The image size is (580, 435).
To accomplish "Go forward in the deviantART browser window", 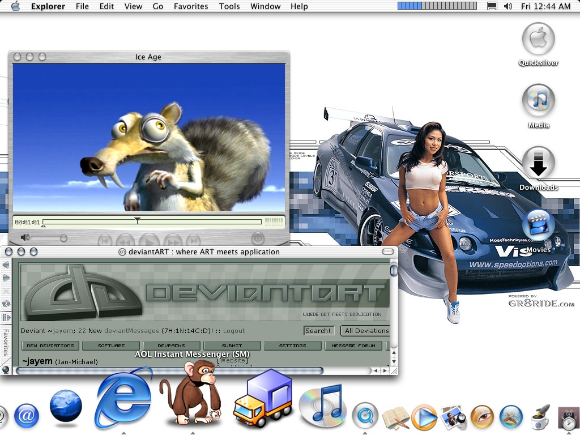I will coord(6,278).
